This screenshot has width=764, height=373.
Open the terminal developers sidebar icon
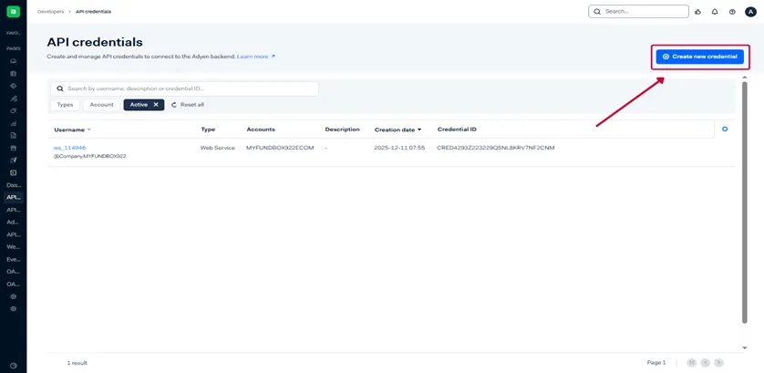tap(13, 172)
